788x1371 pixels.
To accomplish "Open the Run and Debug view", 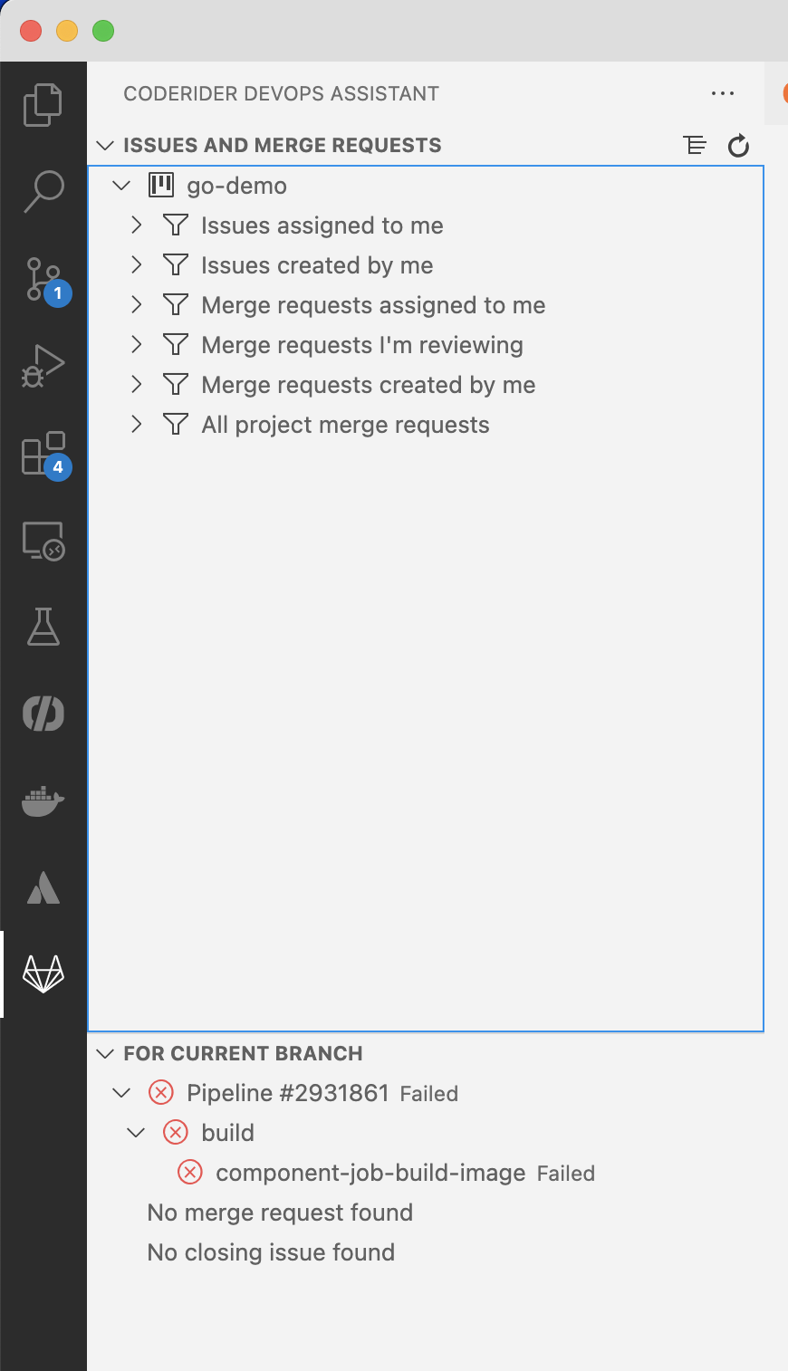I will coord(43,365).
